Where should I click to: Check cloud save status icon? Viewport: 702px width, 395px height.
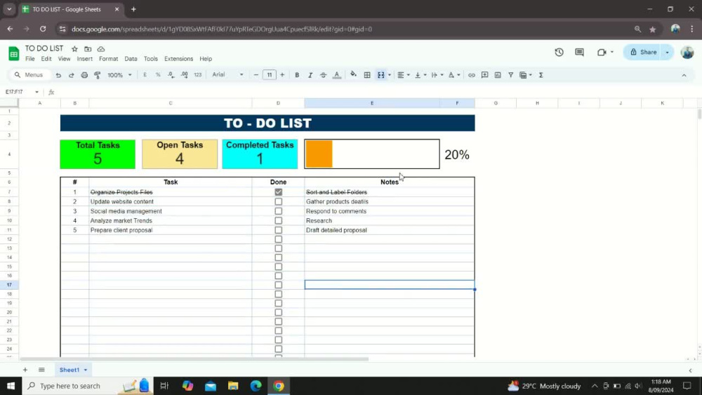101,48
